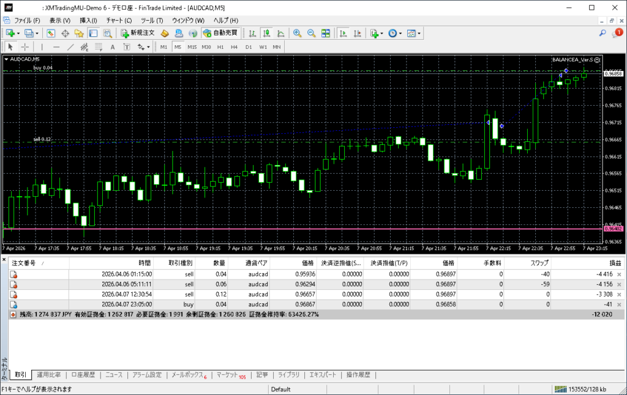Switch chart to candlestick display mode

pos(266,33)
